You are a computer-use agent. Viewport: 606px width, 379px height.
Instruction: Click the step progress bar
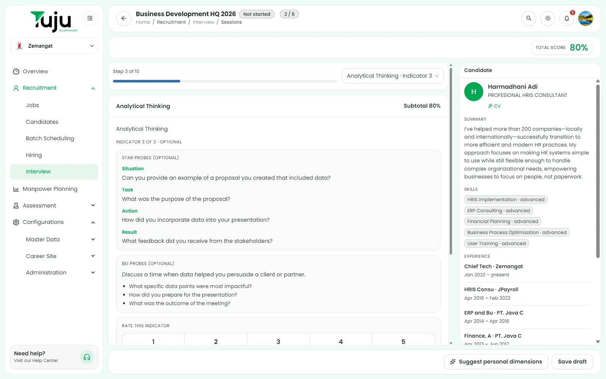225,81
